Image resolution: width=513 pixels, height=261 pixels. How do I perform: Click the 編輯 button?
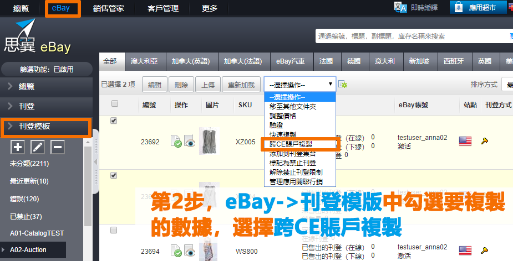coord(154,85)
